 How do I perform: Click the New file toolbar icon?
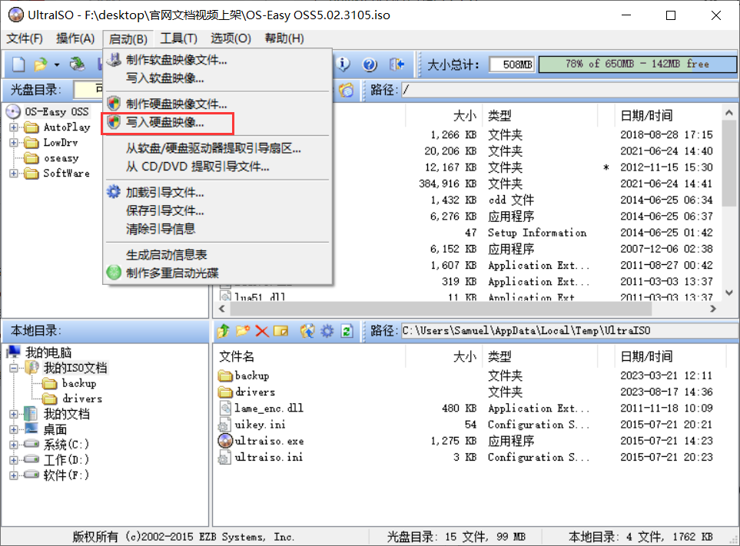click(18, 65)
